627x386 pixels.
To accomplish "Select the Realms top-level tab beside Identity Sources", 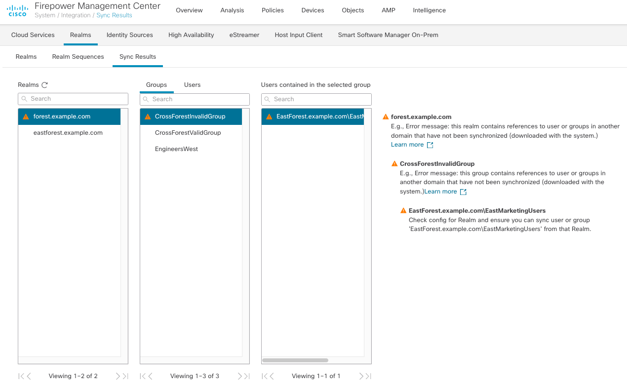I will 80,35.
